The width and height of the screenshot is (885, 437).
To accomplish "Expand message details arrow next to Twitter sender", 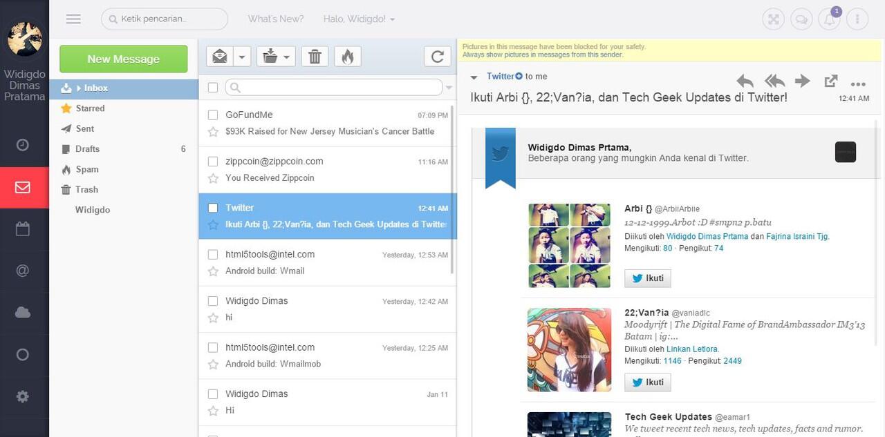I will click(x=474, y=77).
